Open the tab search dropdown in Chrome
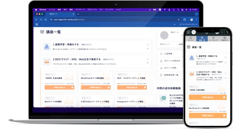This screenshot has width=243, height=129. [x=196, y=14]
